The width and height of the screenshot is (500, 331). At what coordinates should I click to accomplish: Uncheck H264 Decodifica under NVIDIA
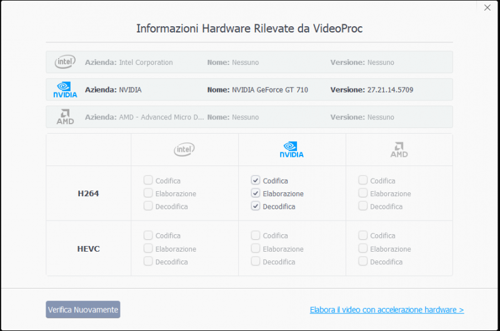tap(256, 206)
